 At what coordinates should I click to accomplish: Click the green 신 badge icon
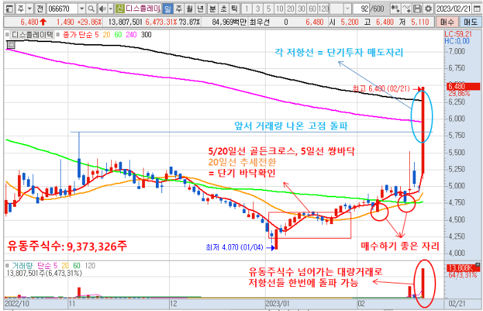(120, 9)
